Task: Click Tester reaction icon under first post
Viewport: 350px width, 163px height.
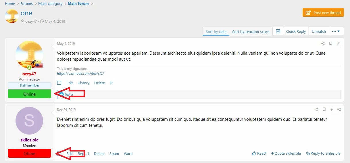Action: [61, 94]
